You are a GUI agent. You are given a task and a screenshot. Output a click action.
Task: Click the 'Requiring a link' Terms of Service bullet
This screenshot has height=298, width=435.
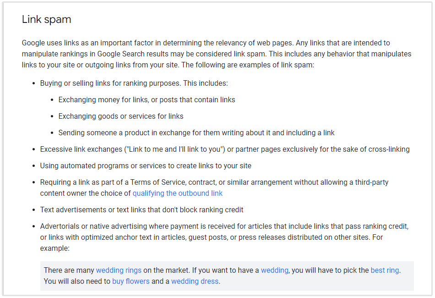pyautogui.click(x=214, y=182)
